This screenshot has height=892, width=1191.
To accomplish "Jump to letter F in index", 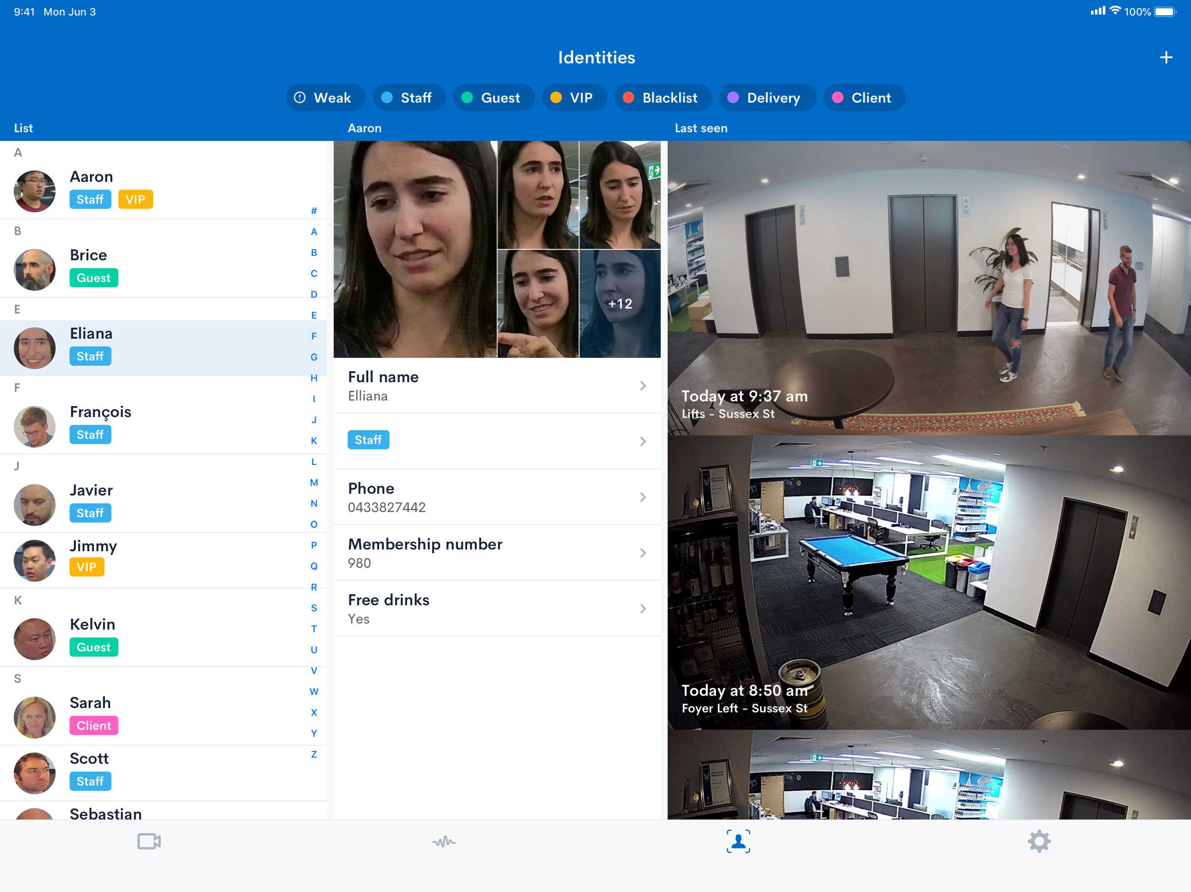I will (314, 336).
